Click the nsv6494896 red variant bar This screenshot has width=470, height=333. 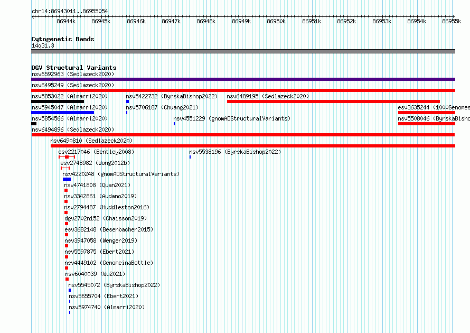(x=243, y=135)
